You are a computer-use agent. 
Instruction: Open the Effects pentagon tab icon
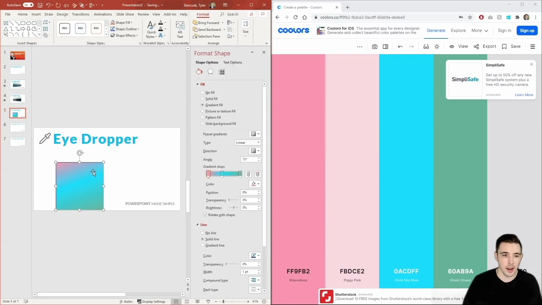pos(210,72)
